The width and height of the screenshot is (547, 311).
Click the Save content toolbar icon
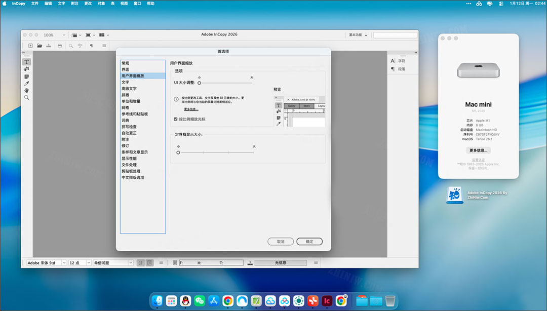pos(49,46)
